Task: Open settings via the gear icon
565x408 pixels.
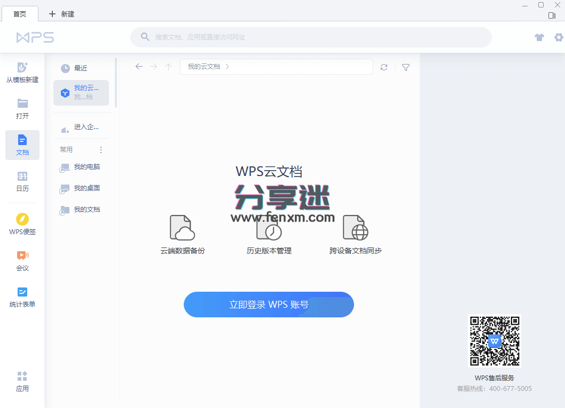Action: [x=558, y=37]
